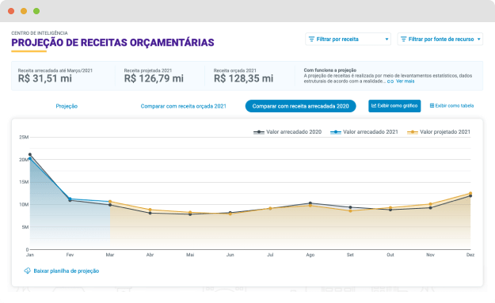Viewport: 495px width, 303px height.
Task: Click chart icon in Exibir como gráfico
Action: [x=374, y=106]
